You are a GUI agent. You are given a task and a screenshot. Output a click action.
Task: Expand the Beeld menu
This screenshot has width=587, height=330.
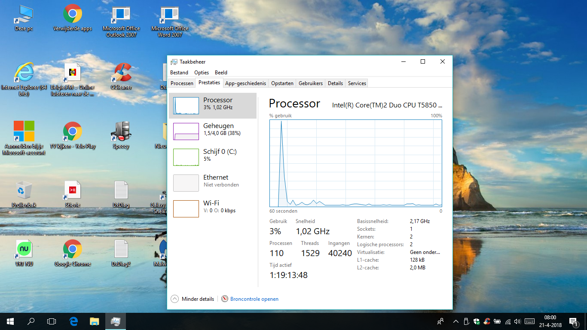pyautogui.click(x=221, y=73)
